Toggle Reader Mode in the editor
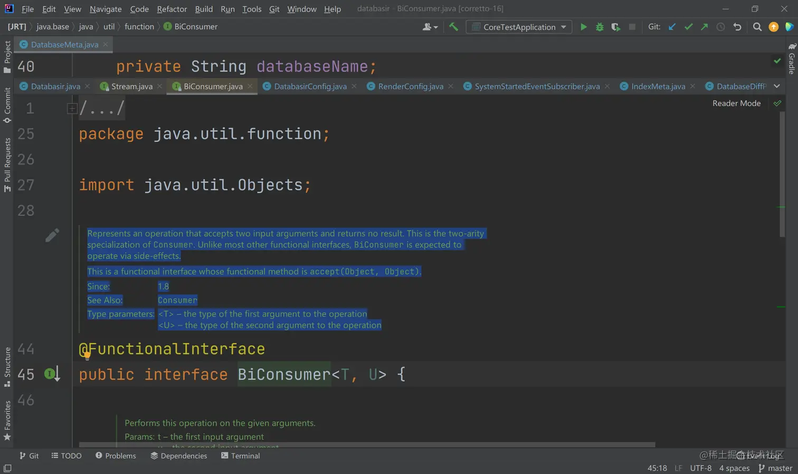The height and width of the screenshot is (474, 798). click(736, 103)
